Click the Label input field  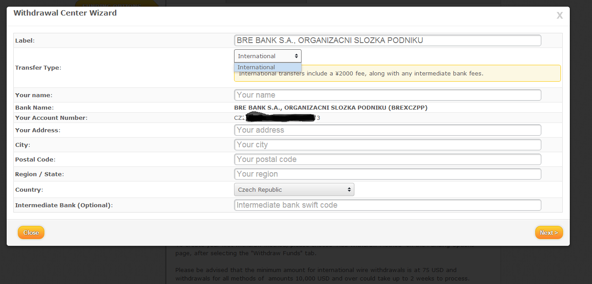pos(388,40)
